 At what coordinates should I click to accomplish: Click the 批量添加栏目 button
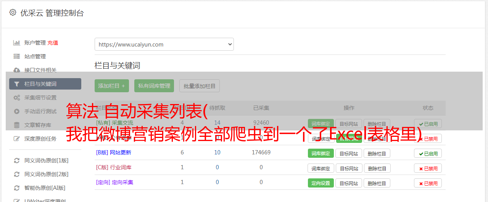pos(200,86)
